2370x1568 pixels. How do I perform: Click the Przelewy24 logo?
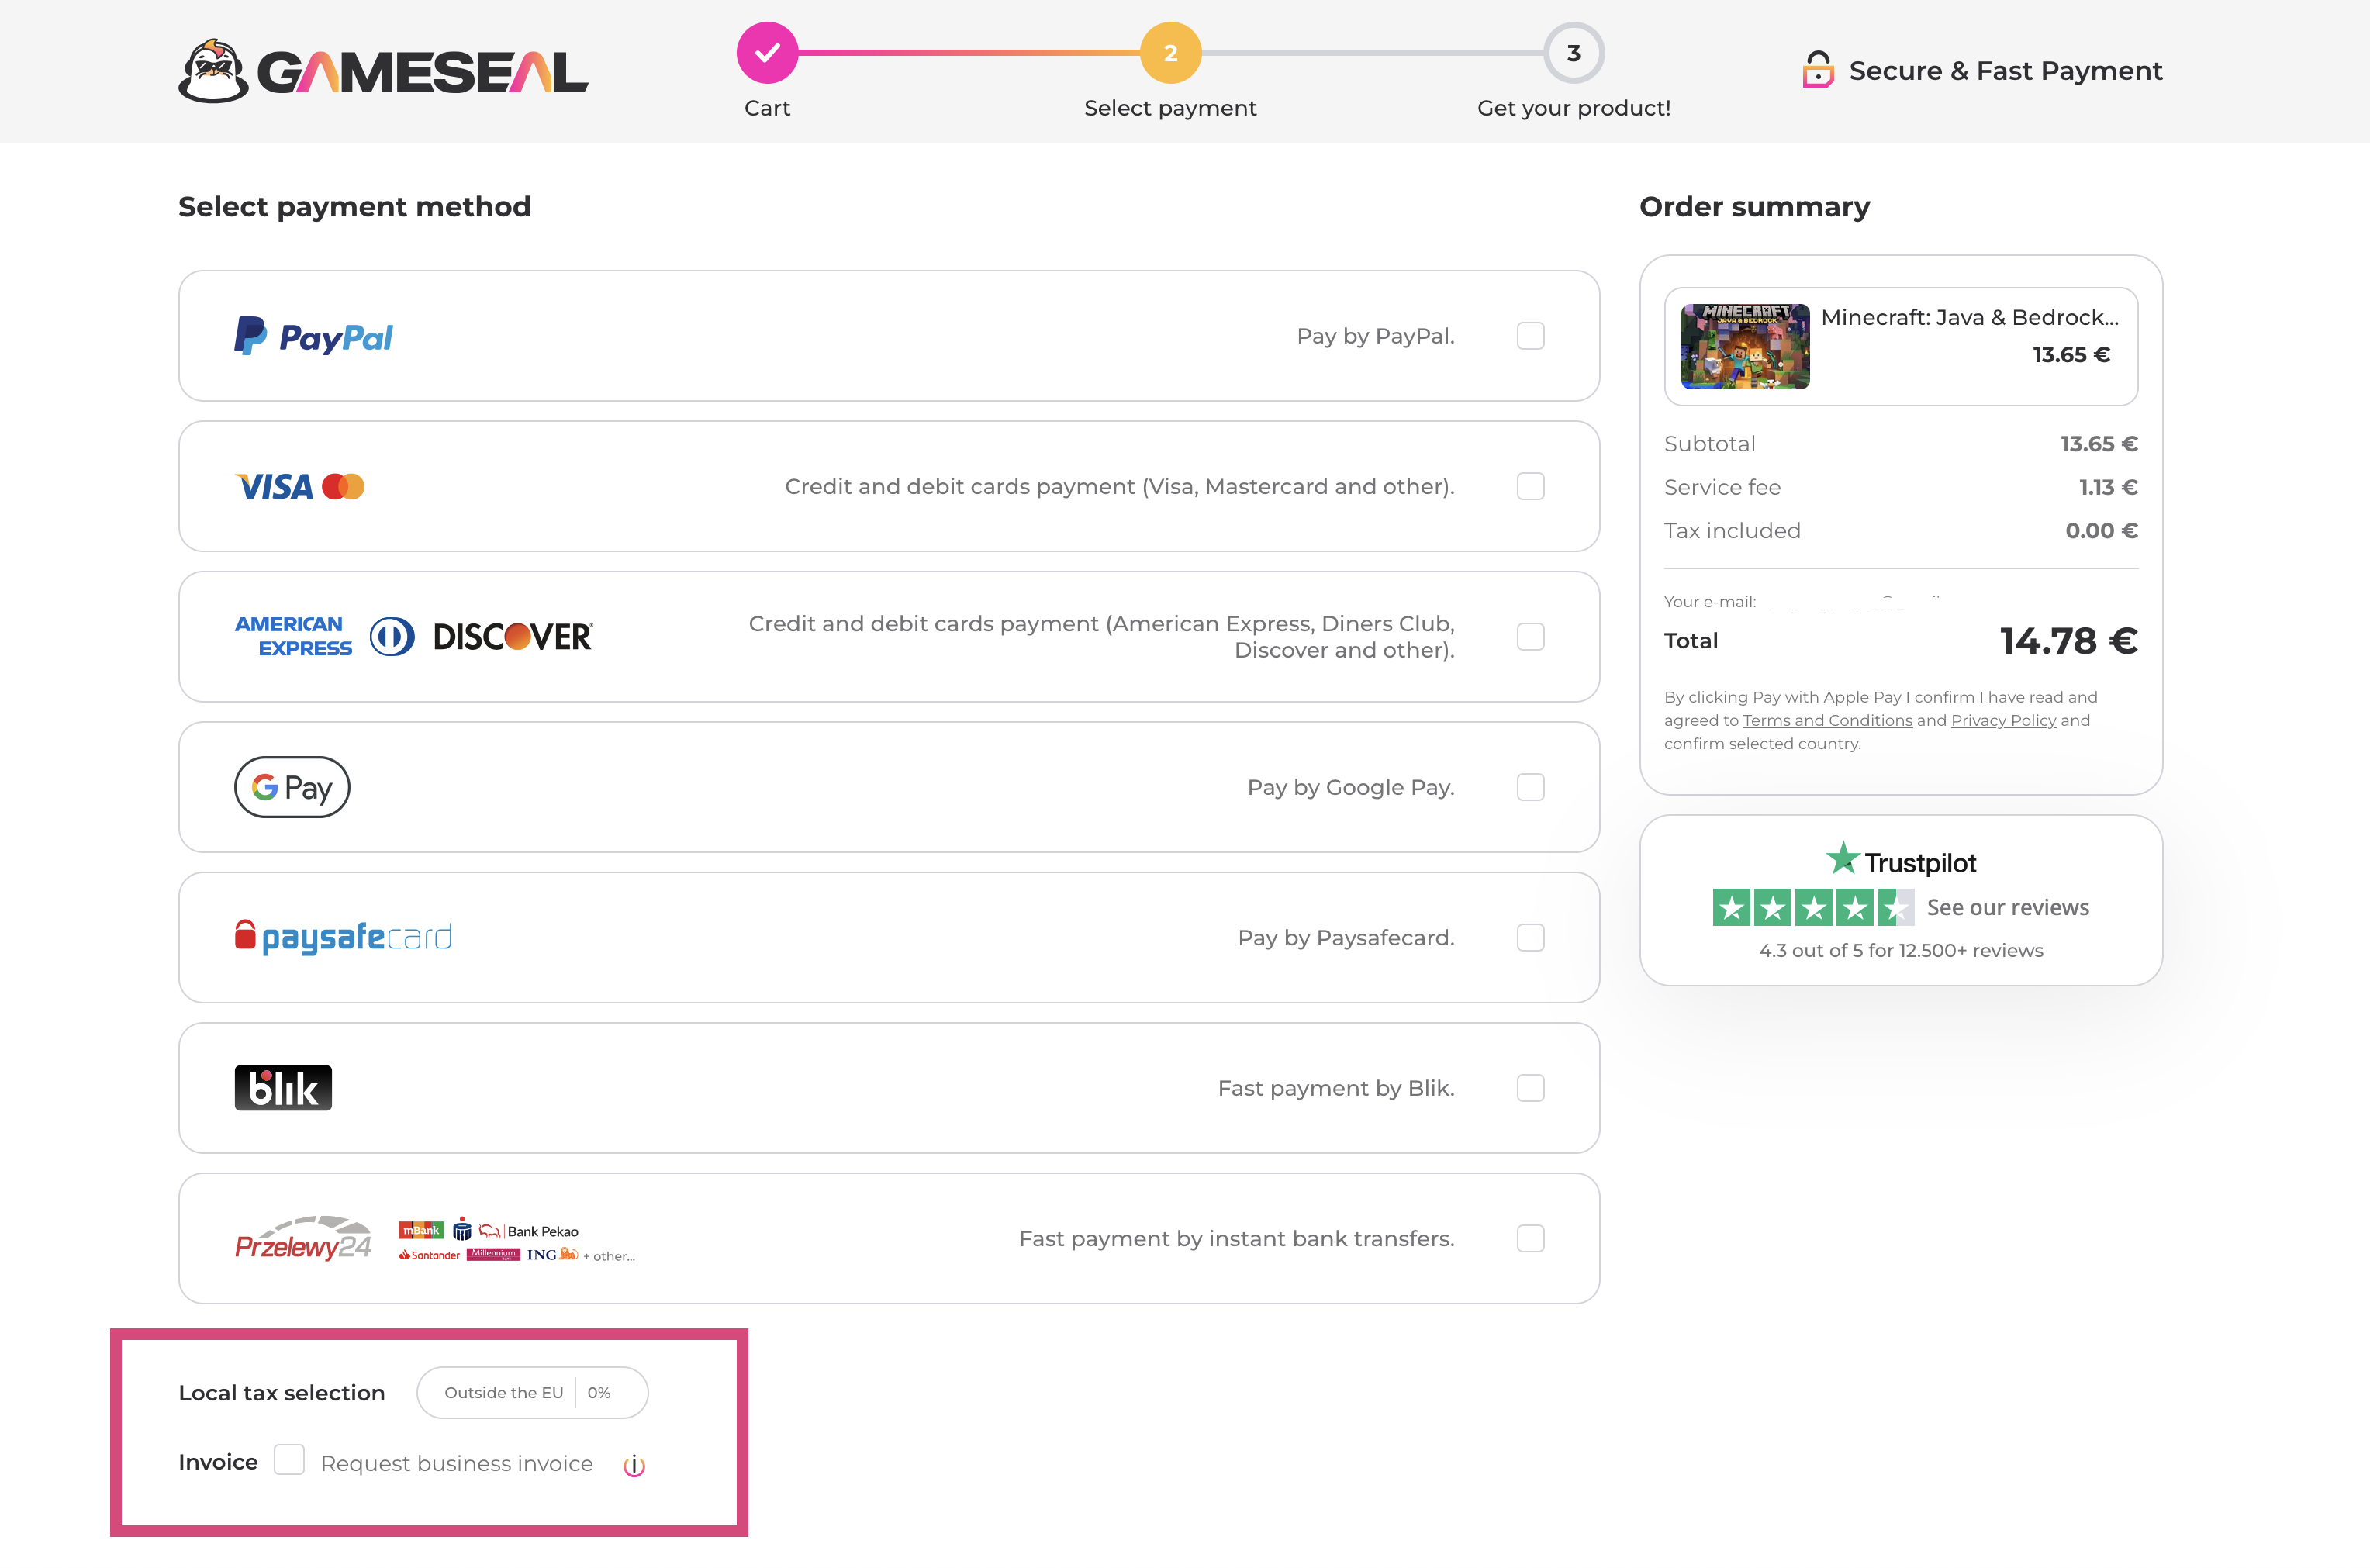pos(303,1240)
